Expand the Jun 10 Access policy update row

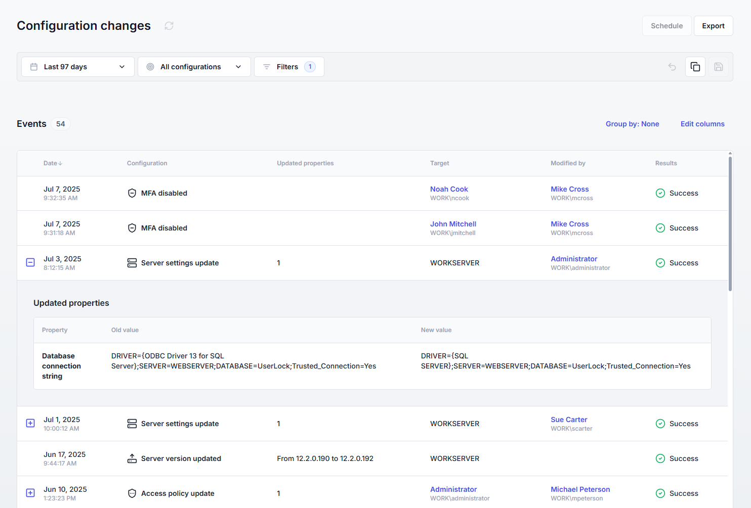[x=30, y=493]
